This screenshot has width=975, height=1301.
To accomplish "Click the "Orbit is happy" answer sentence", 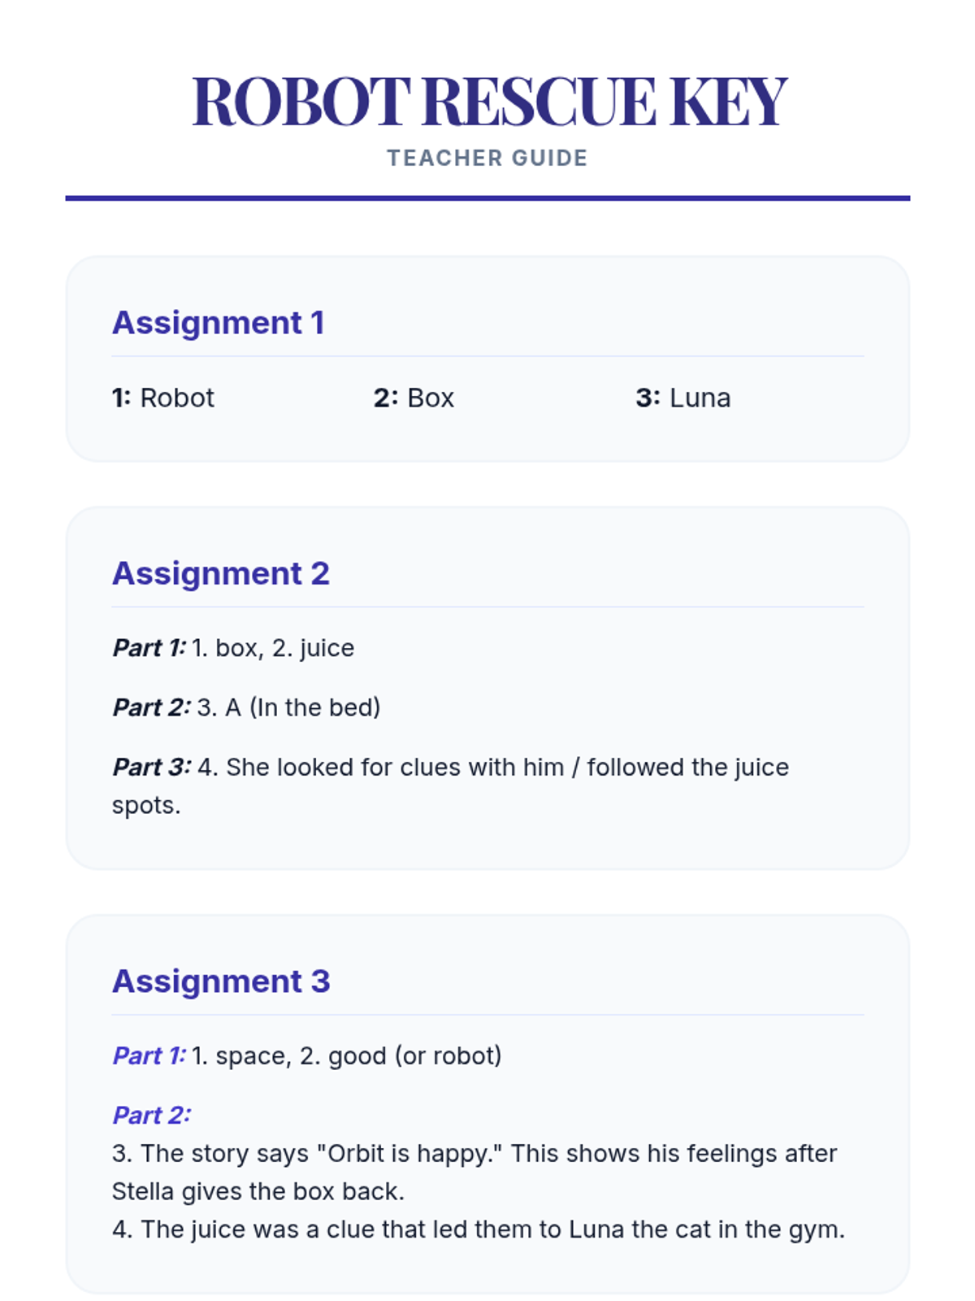I will tap(474, 1154).
